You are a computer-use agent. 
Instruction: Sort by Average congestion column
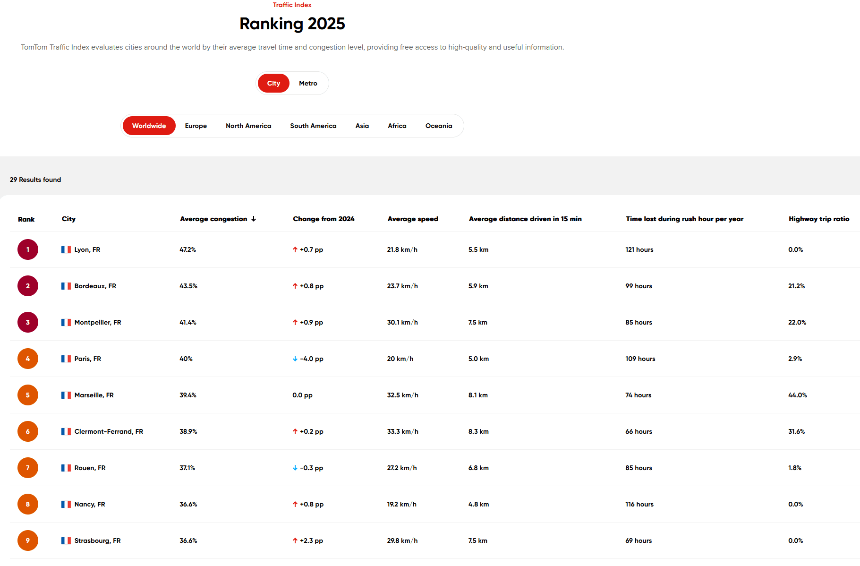coord(213,219)
